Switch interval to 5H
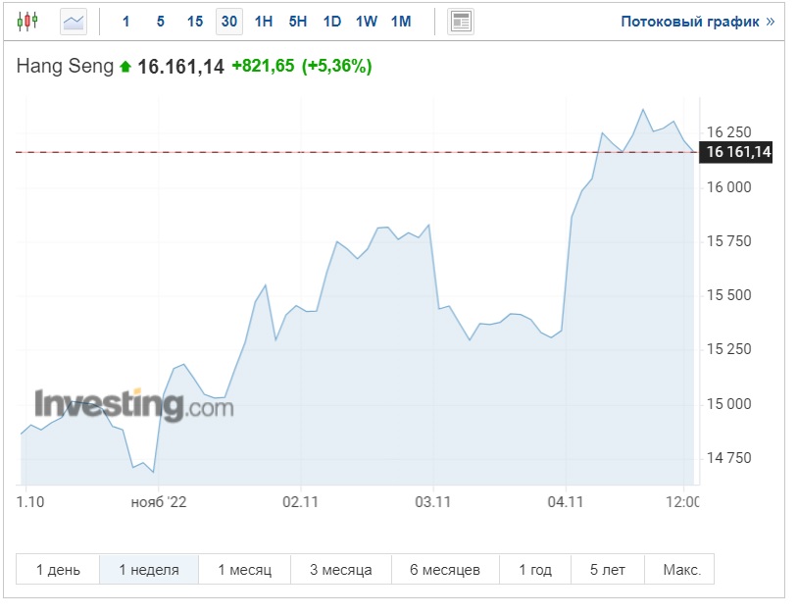 click(298, 21)
